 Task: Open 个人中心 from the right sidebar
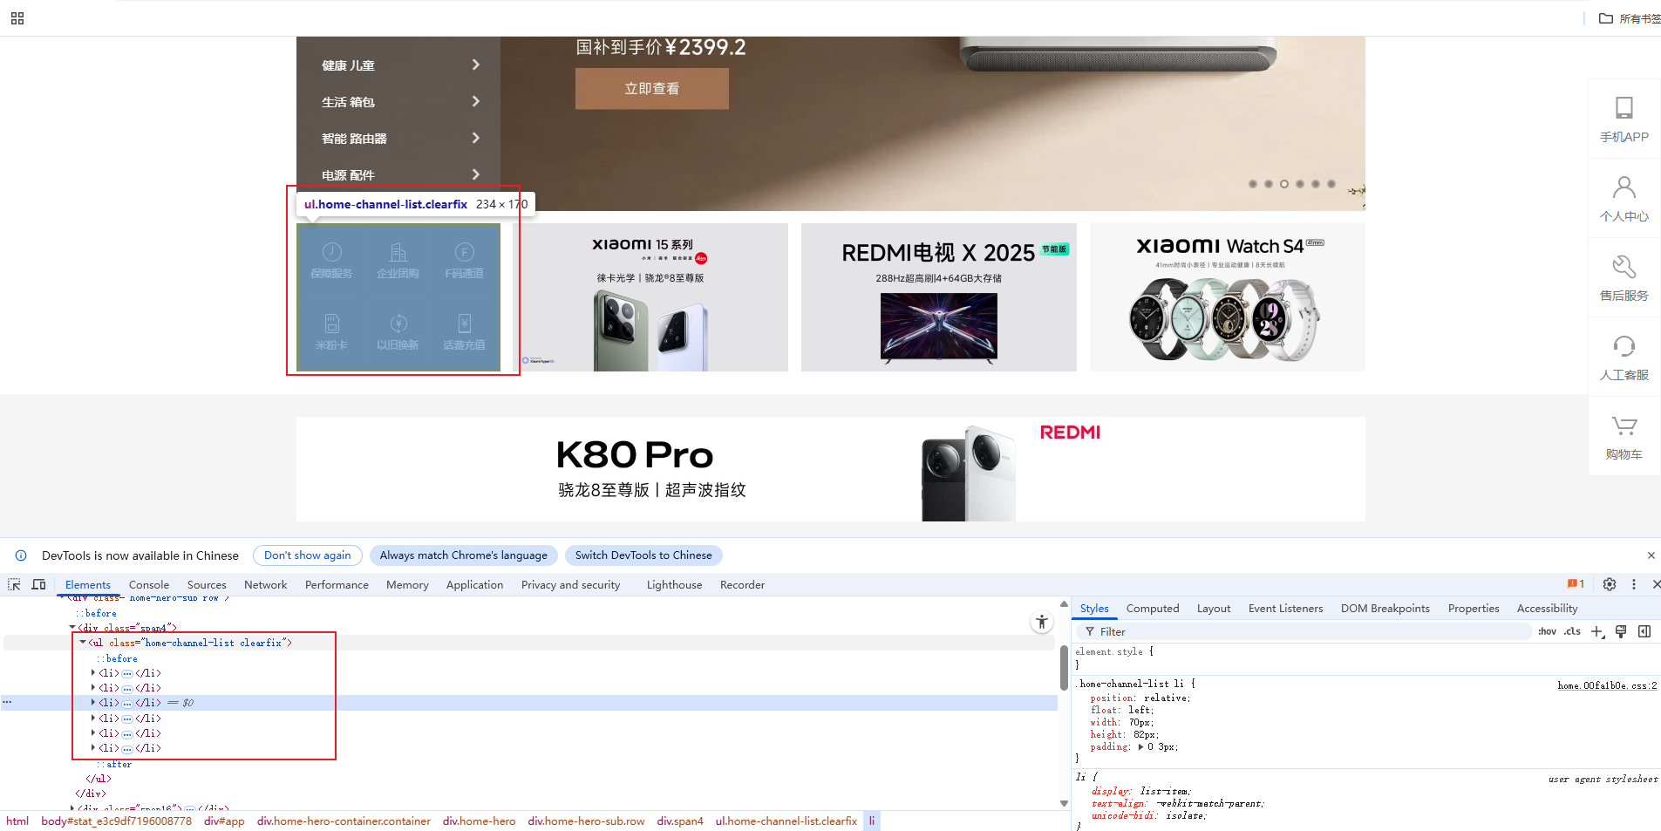click(1624, 198)
